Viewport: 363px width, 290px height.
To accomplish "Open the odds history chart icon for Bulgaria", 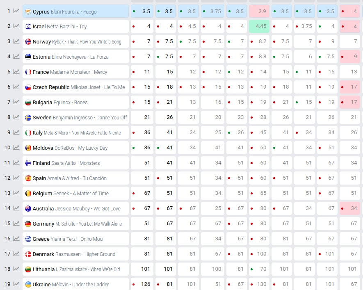I will [x=16, y=102].
